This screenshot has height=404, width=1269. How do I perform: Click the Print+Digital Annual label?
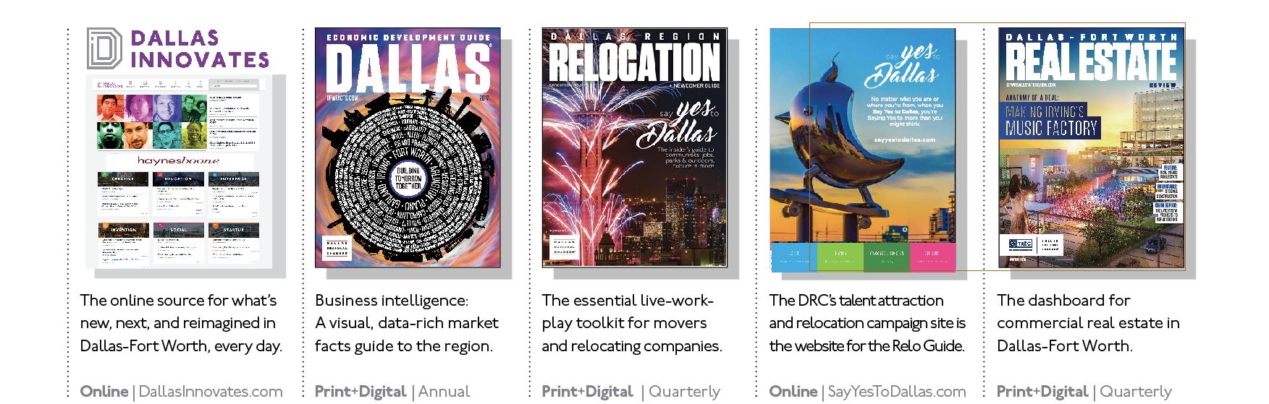point(392,392)
